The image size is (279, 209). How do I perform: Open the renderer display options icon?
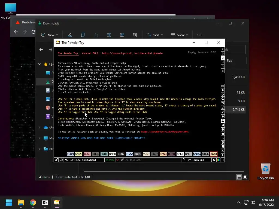pyautogui.click(x=218, y=160)
